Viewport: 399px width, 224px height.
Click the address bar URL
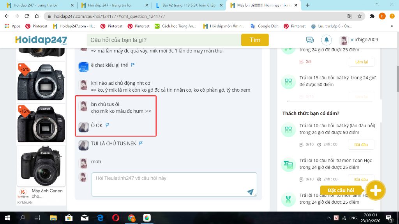pos(109,16)
